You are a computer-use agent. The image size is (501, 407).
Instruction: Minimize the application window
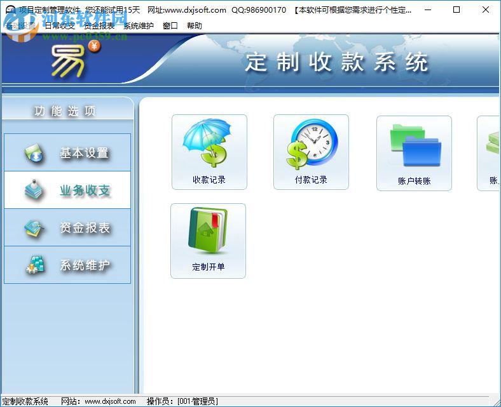click(428, 10)
